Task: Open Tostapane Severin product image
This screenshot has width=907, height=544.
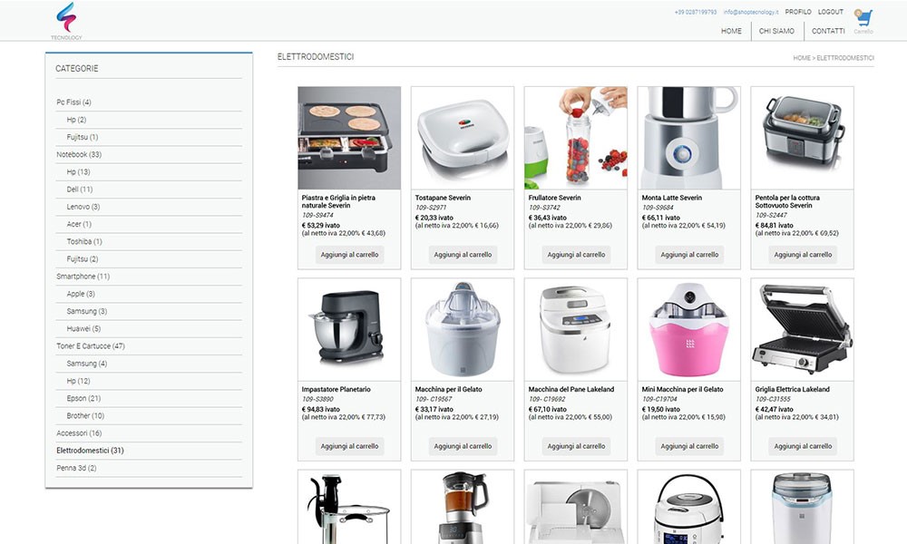Action: [463, 138]
